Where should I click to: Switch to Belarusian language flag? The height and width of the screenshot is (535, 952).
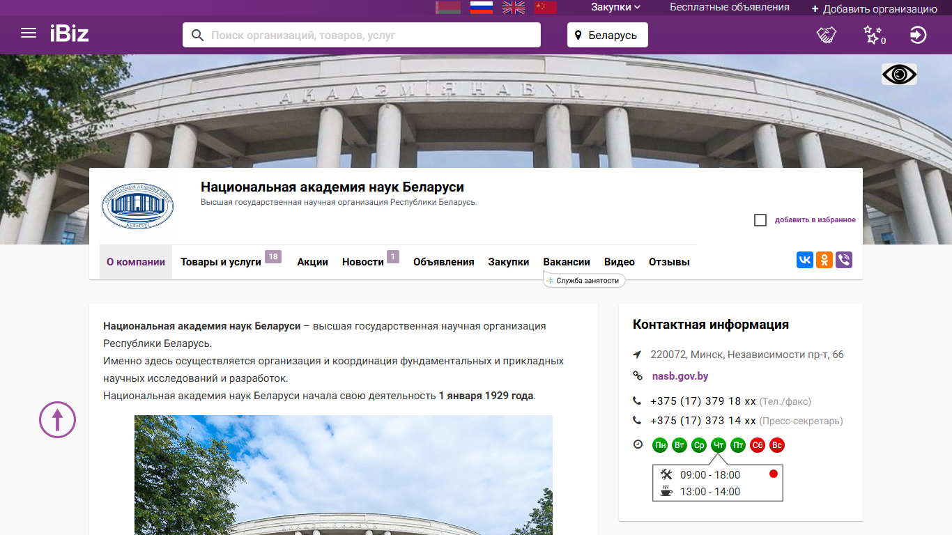click(448, 8)
